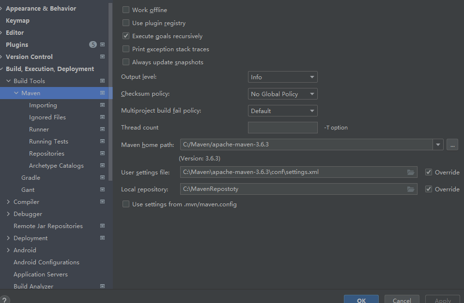
Task: Select Gradle settings page
Action: pyautogui.click(x=31, y=177)
